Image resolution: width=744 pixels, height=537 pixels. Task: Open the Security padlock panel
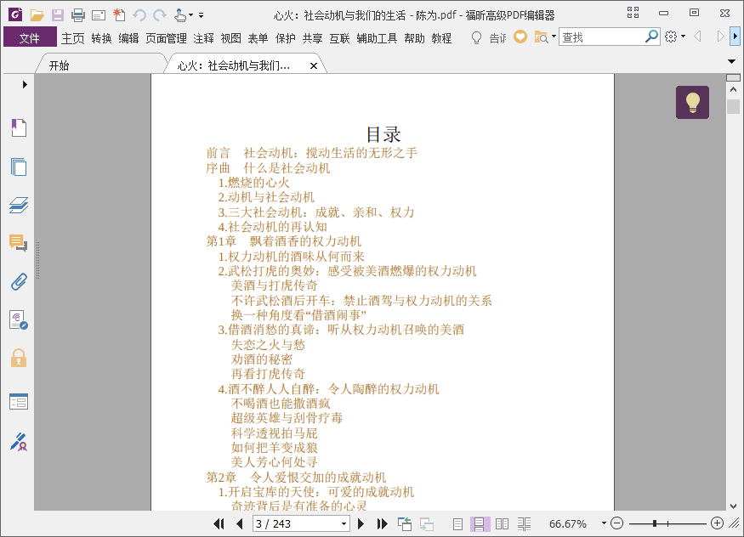[x=19, y=359]
